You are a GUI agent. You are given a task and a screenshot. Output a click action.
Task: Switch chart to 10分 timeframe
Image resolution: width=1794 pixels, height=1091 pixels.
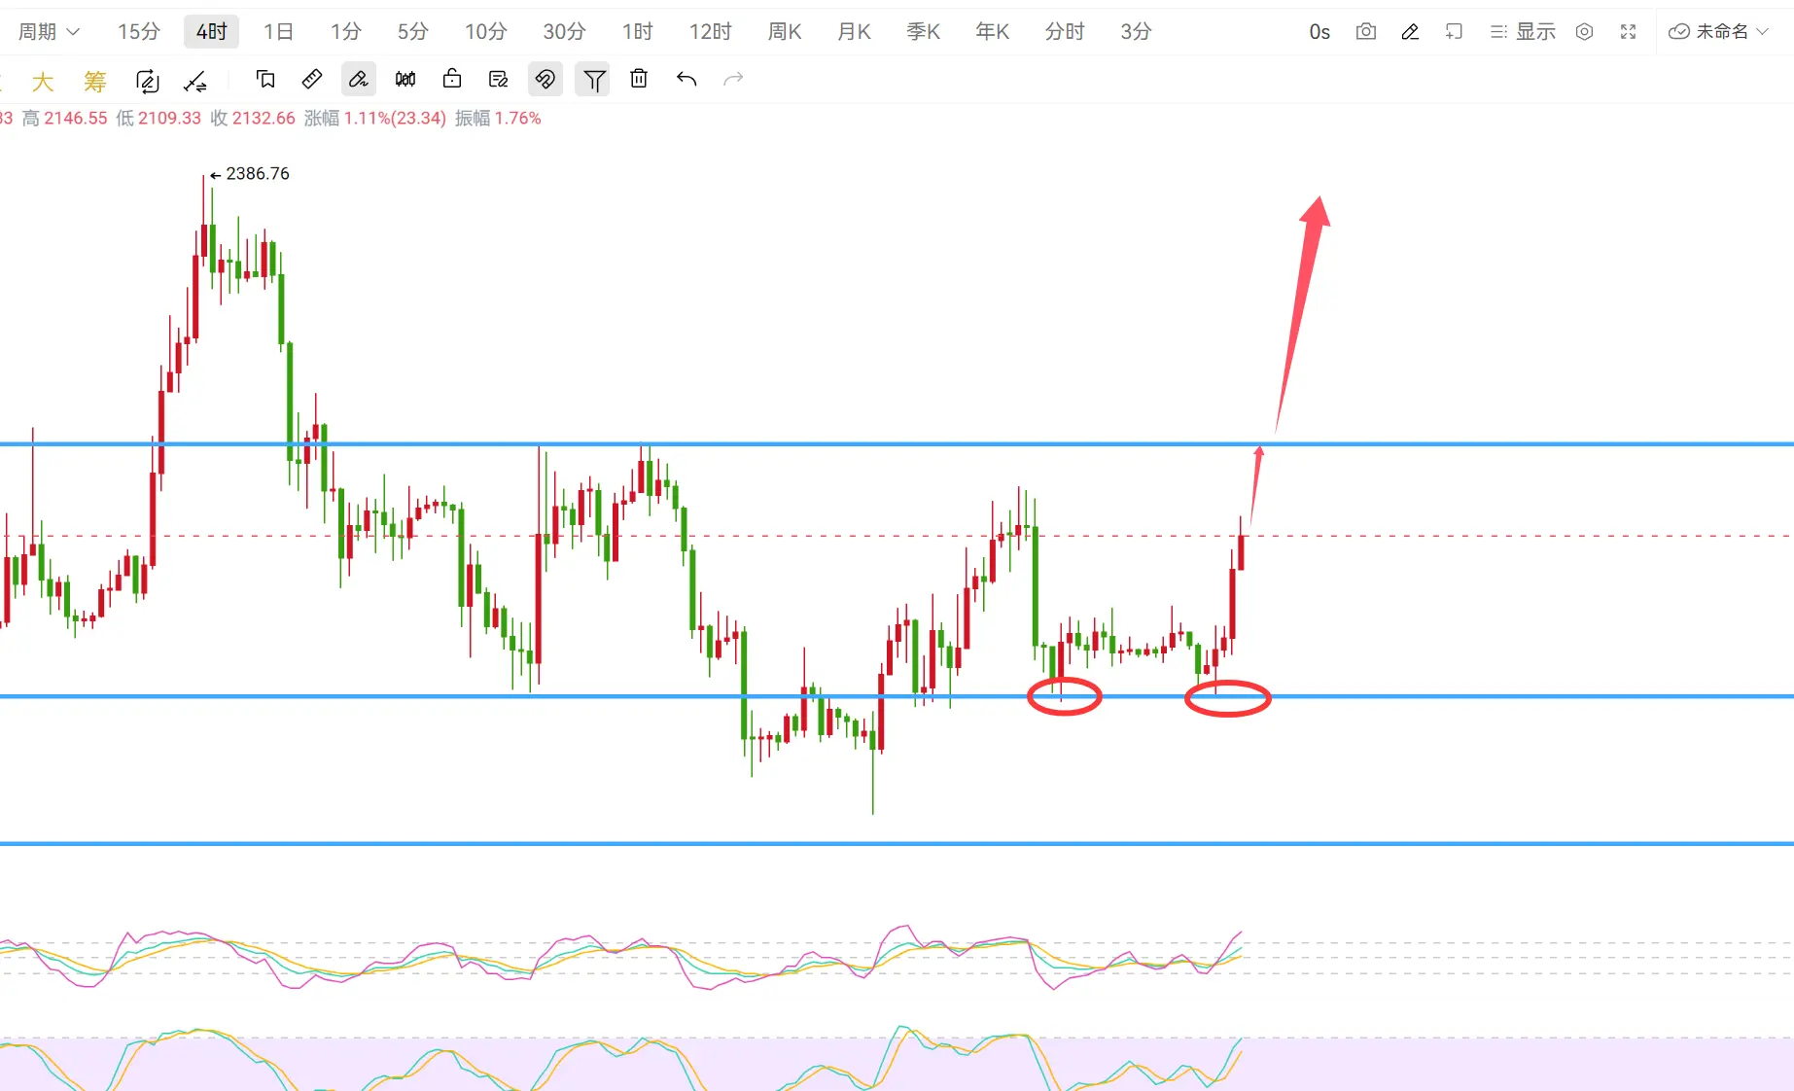(485, 32)
